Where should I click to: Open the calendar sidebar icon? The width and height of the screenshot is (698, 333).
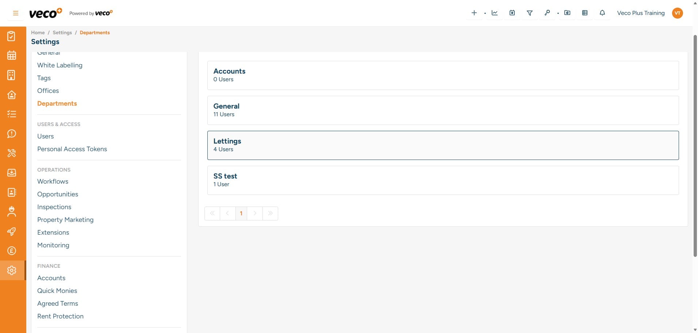pyautogui.click(x=12, y=55)
